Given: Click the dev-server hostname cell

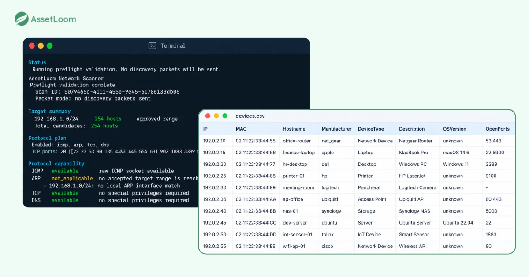Looking at the screenshot, I should pos(295,223).
